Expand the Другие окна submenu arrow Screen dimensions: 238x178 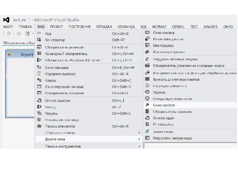click(139, 139)
